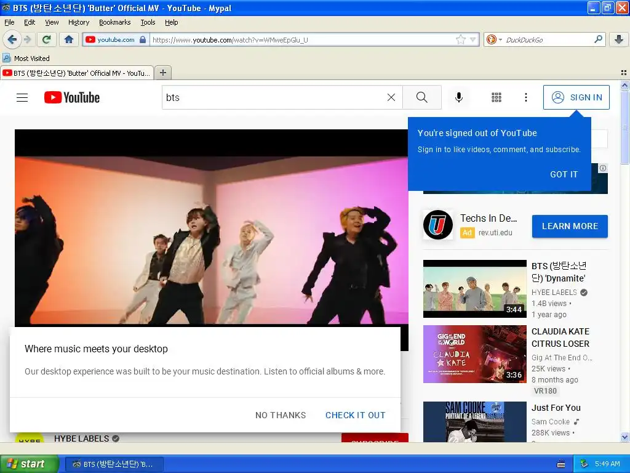This screenshot has height=473, width=630.
Task: Open the Claudia Kate Citrus Loser thumbnail
Action: pyautogui.click(x=474, y=354)
